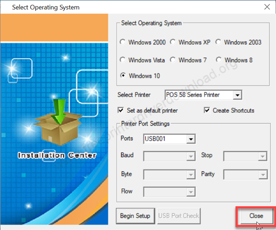Open the Stop dropdown
276x230 pixels.
click(263, 156)
